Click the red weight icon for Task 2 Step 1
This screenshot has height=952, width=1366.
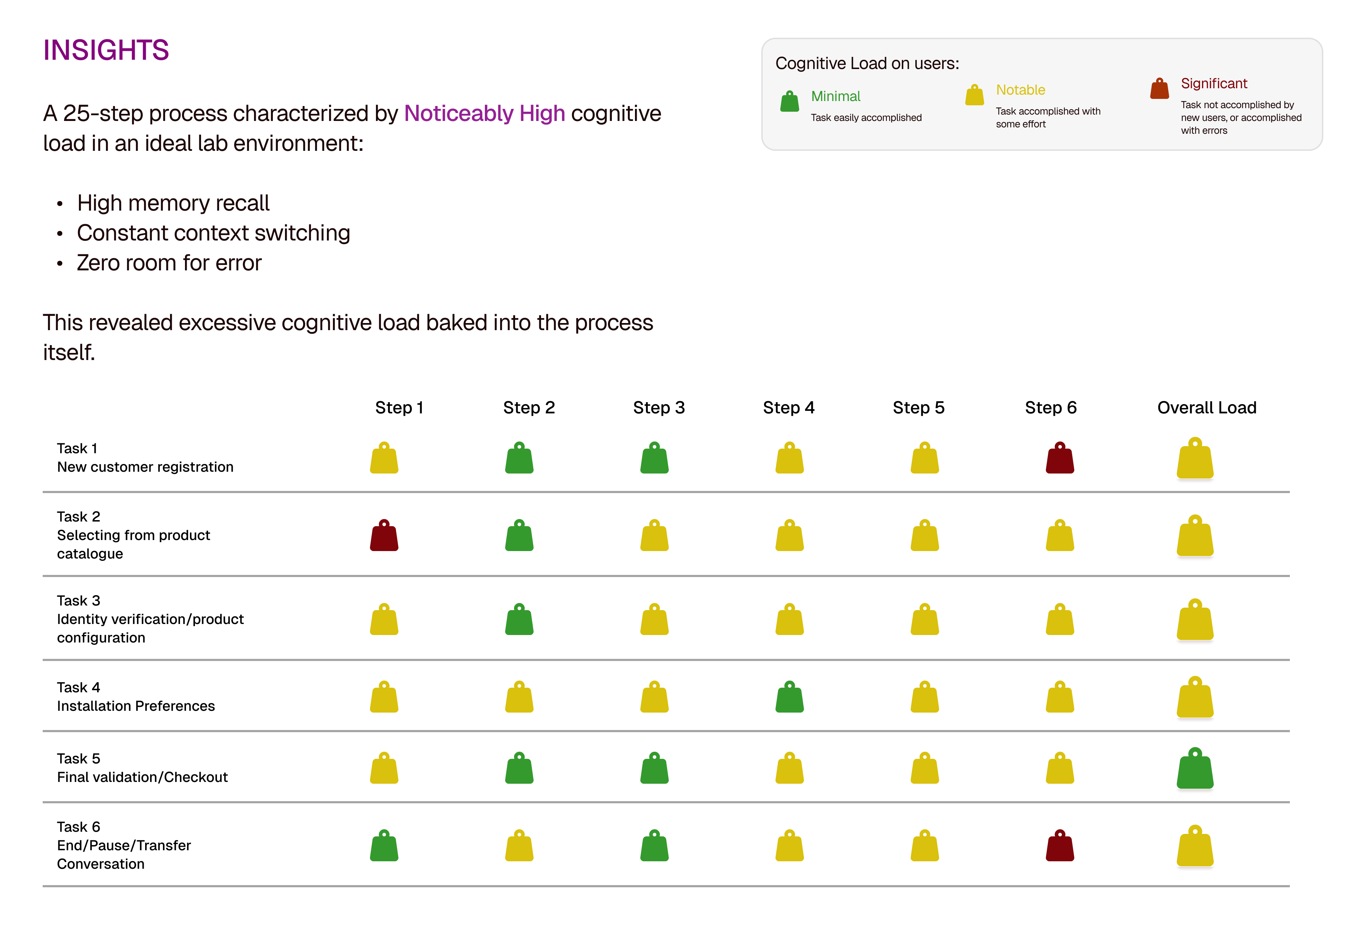[x=384, y=536]
